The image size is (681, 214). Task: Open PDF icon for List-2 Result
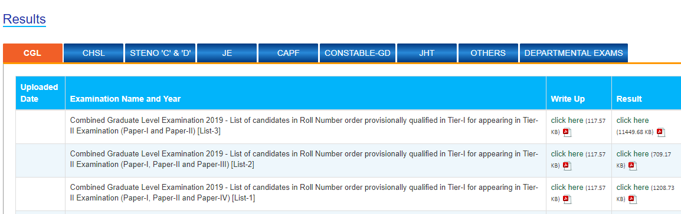(633, 166)
